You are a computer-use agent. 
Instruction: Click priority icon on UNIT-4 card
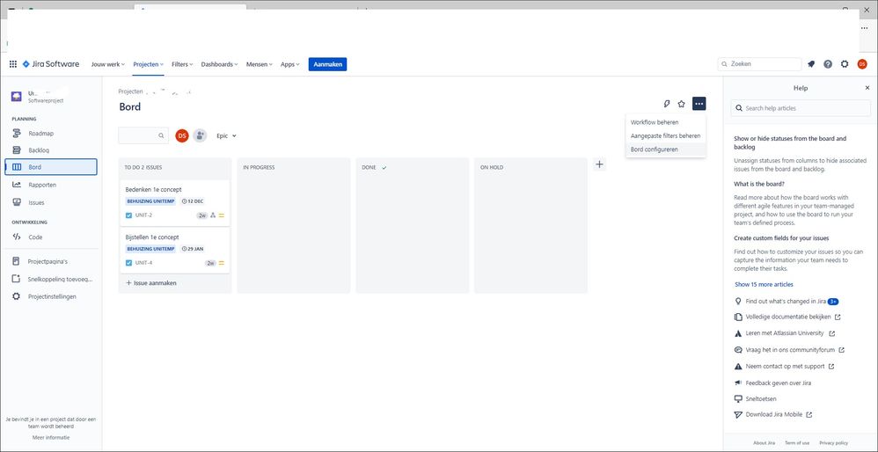point(222,263)
